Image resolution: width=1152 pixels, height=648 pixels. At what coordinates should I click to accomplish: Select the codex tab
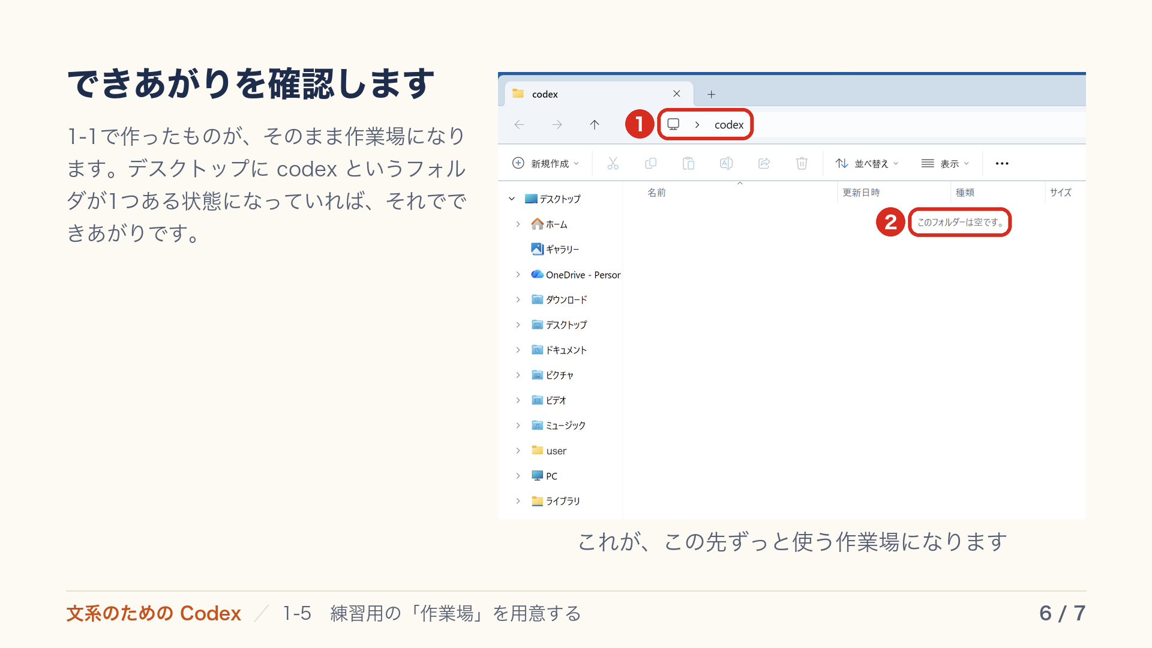[x=598, y=94]
